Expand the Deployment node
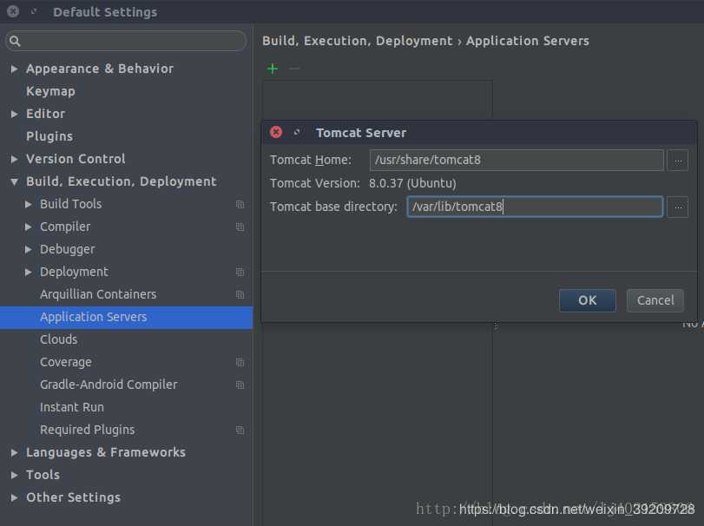Image resolution: width=704 pixels, height=526 pixels. [x=29, y=272]
